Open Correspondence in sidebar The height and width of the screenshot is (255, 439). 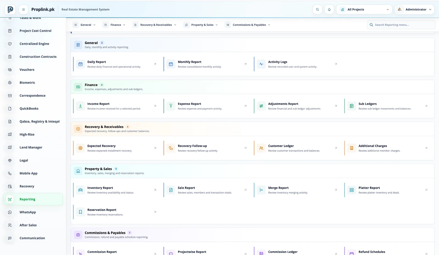pos(33,96)
